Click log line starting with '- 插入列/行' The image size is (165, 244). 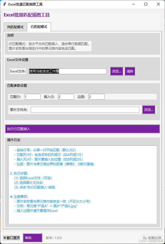49,159
